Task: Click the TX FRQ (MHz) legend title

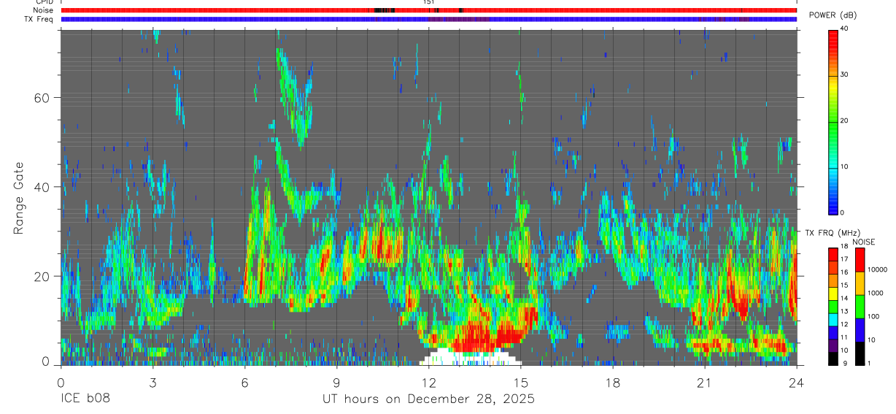Action: (x=831, y=232)
